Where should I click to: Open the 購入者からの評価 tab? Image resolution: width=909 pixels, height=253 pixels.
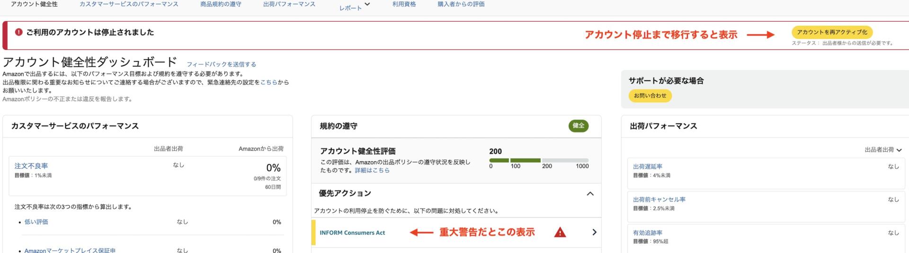click(461, 4)
